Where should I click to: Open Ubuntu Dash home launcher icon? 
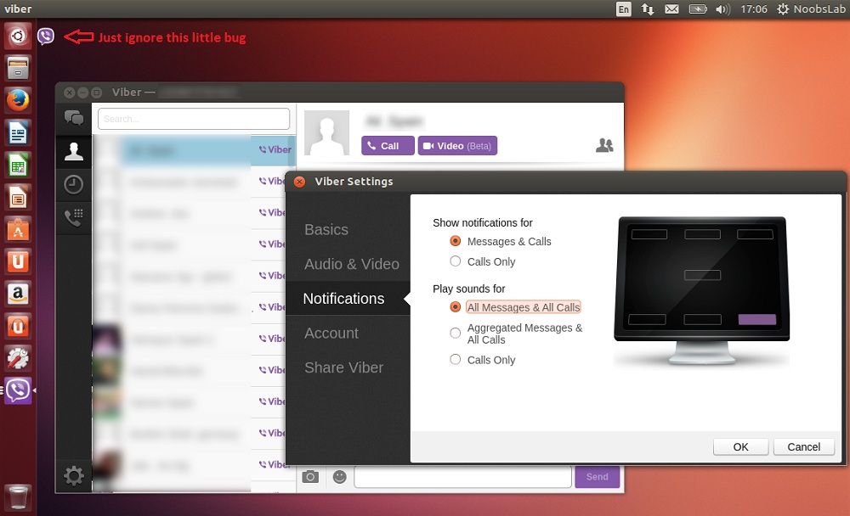click(x=18, y=36)
